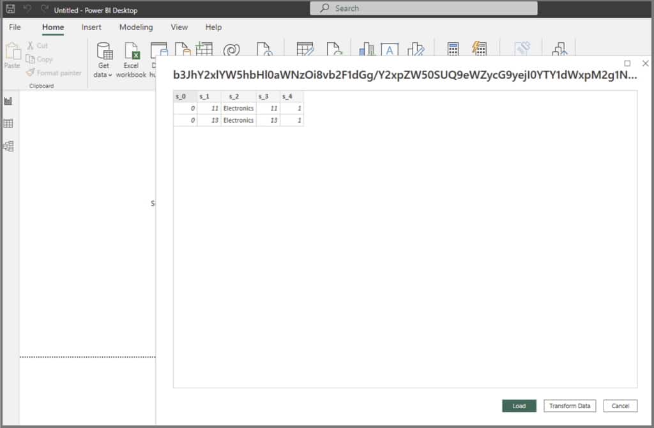Switch to Report view in the sidebar

tap(8, 100)
